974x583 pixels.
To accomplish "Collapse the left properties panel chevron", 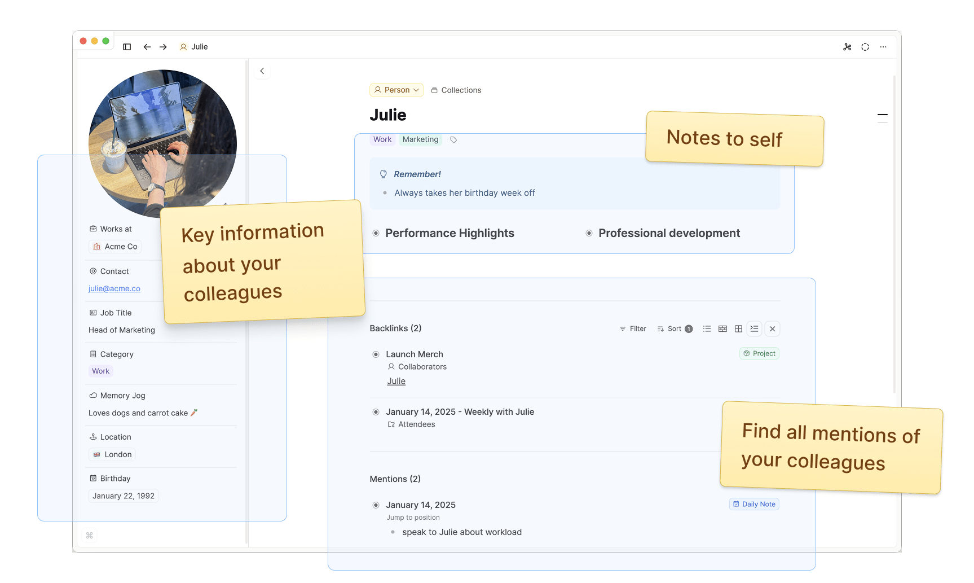I will point(262,71).
